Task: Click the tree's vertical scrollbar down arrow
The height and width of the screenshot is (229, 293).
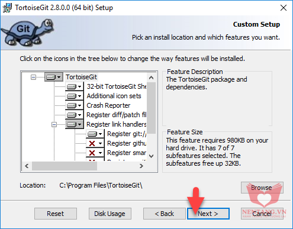Action: point(152,156)
